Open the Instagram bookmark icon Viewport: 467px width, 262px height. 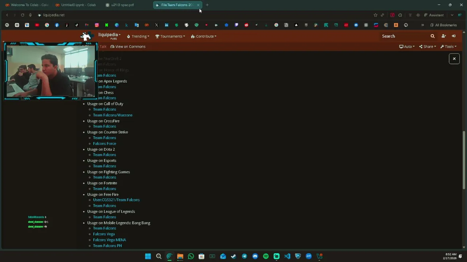[97, 25]
